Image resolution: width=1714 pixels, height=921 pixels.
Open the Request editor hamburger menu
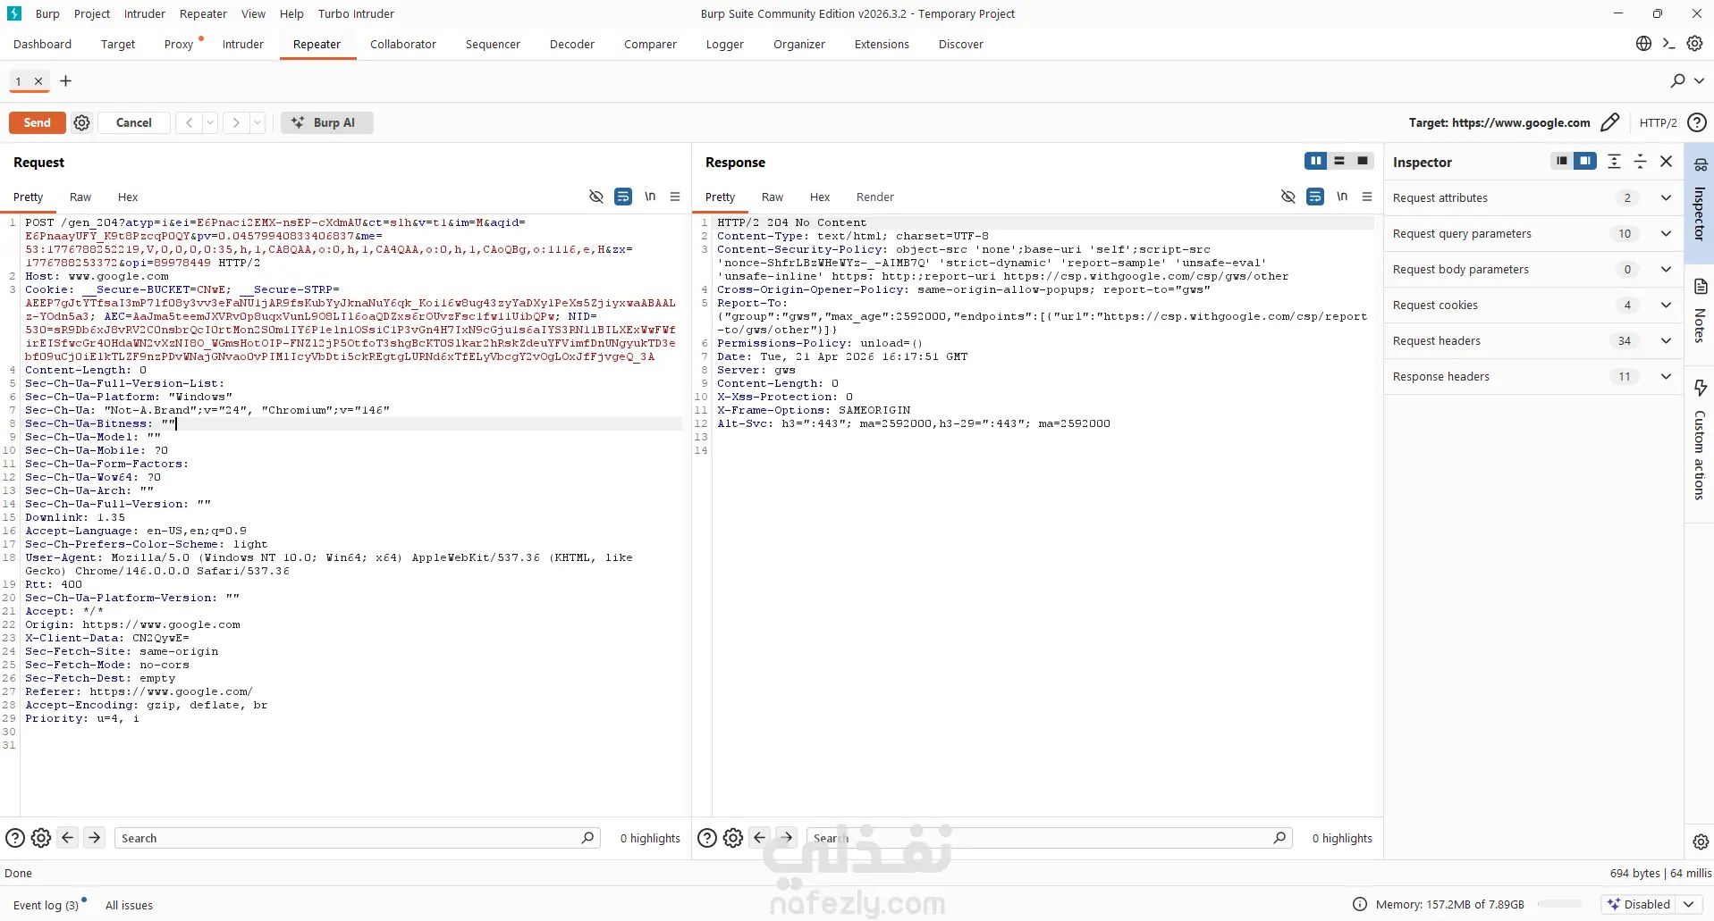pos(675,197)
